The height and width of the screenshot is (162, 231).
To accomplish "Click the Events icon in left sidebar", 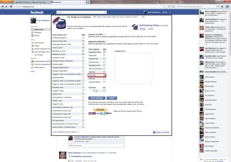I will click(x=32, y=36).
